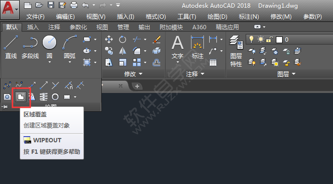Expand the Circle (圆) dropdown arrow
The width and height of the screenshot is (333, 184).
[49, 62]
